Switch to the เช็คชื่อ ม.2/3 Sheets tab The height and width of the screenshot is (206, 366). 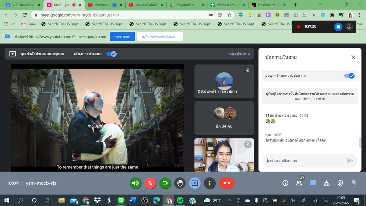pos(228,5)
